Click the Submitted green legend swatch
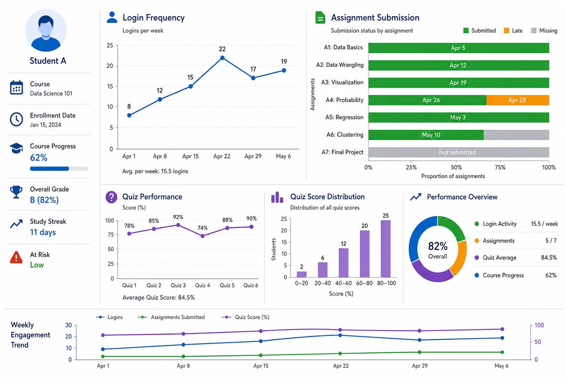 [x=466, y=31]
